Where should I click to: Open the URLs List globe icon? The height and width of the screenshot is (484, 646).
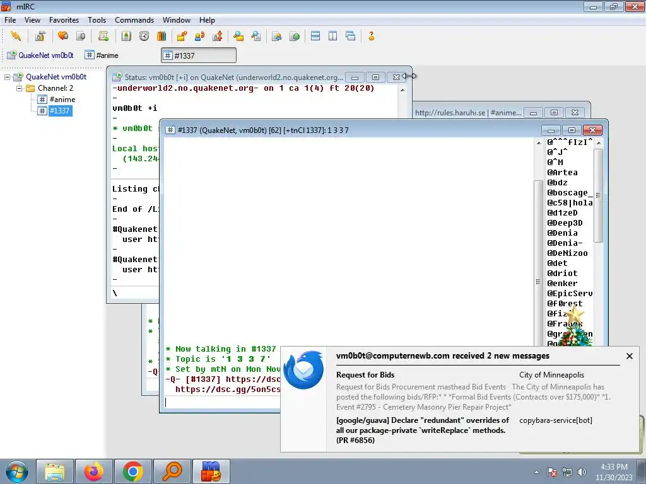click(294, 36)
